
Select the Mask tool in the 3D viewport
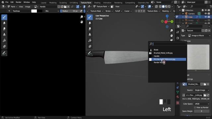[x=90, y=46]
